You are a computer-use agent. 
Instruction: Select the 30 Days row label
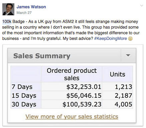point(24,104)
